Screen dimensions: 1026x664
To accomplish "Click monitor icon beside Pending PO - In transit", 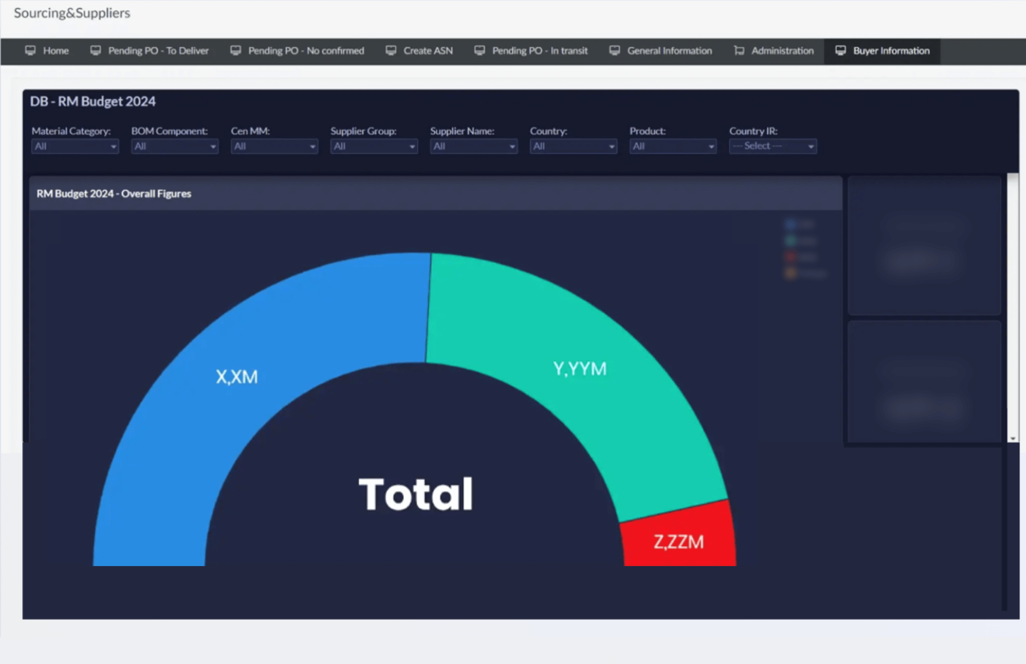I will pos(479,51).
